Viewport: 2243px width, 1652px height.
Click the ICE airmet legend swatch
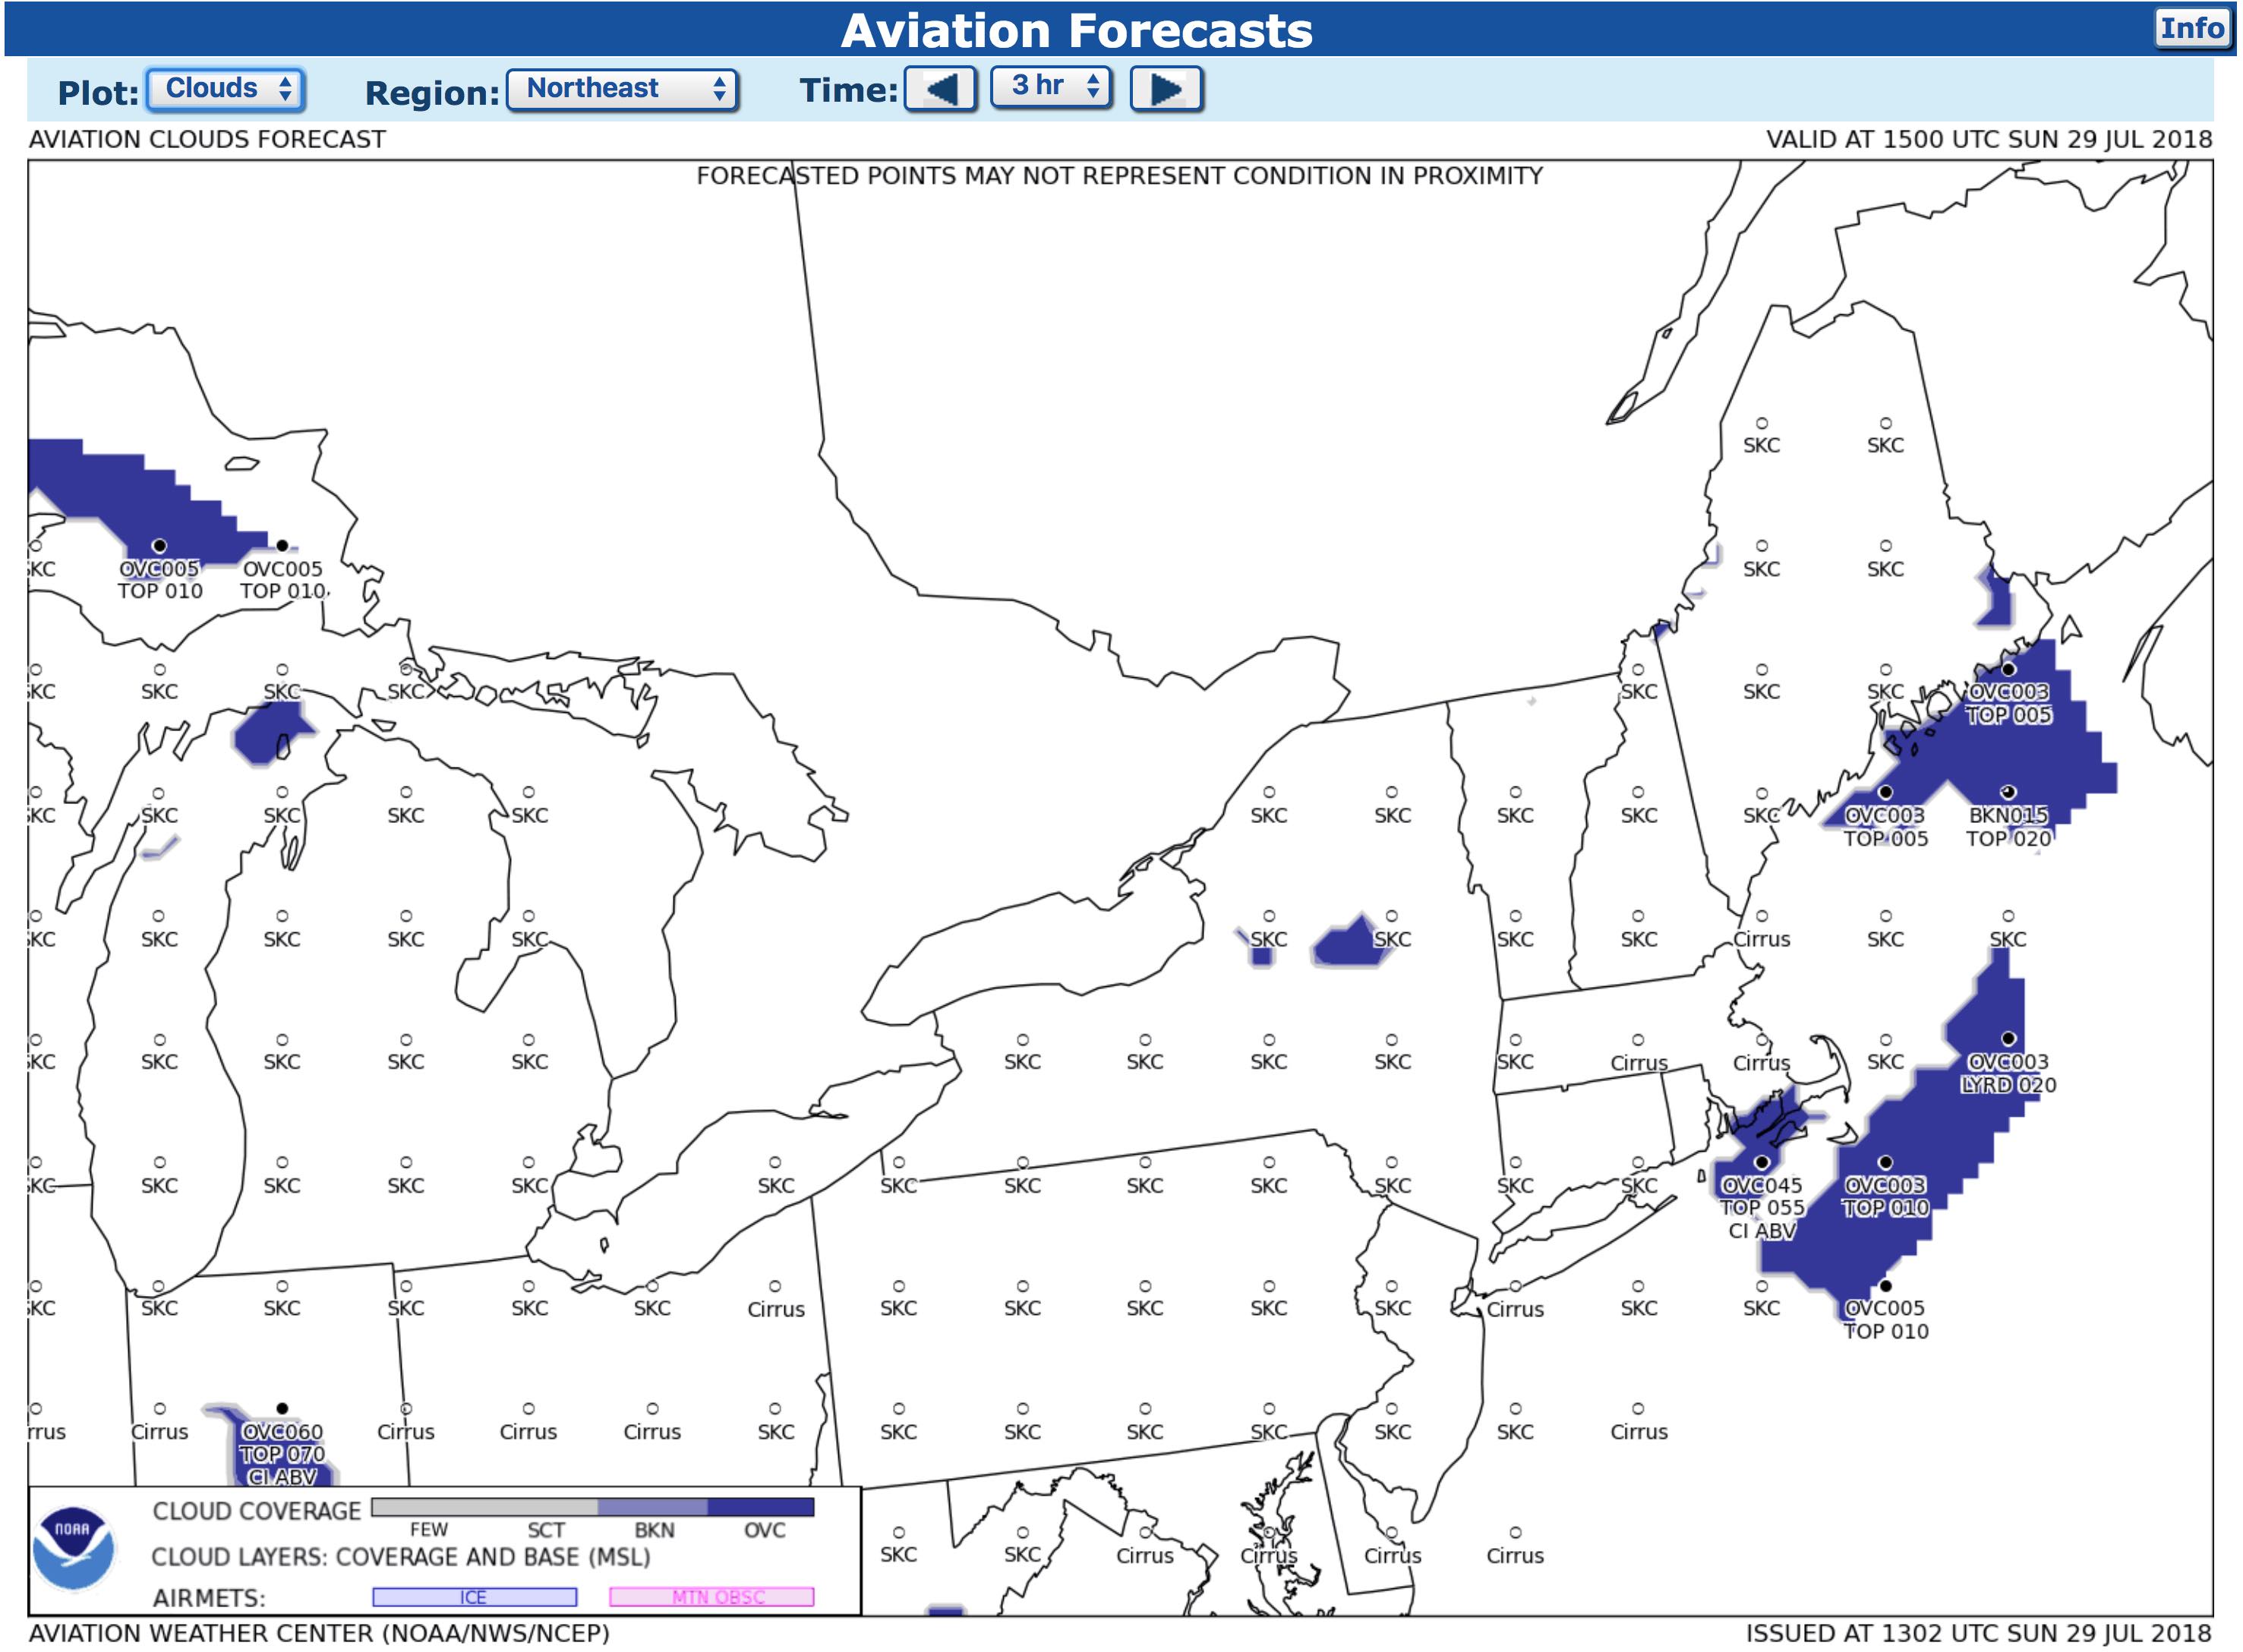click(x=474, y=1597)
